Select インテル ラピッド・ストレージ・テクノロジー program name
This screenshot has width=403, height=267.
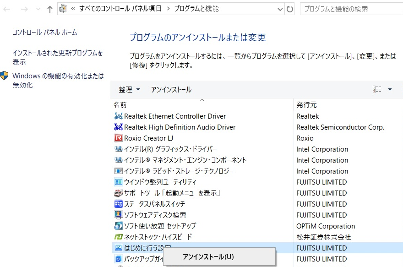[179, 171]
